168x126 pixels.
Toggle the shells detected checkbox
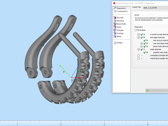point(139,49)
